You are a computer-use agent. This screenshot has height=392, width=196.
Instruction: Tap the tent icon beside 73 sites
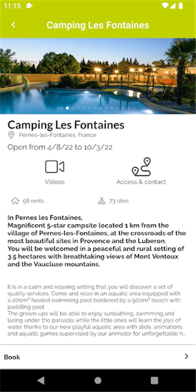pyautogui.click(x=101, y=201)
